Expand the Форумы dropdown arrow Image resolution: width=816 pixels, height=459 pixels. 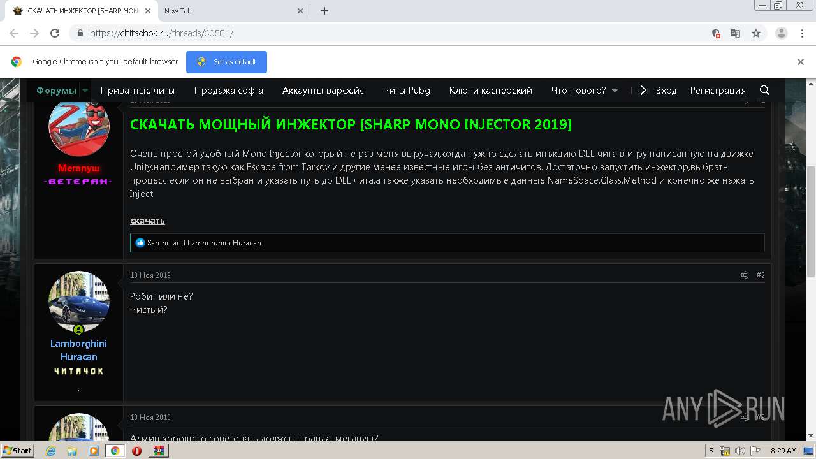click(x=84, y=91)
